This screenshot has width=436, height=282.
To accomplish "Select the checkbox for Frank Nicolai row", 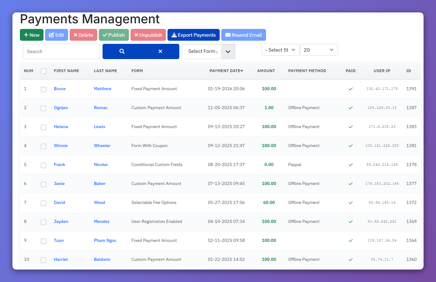I will click(44, 165).
